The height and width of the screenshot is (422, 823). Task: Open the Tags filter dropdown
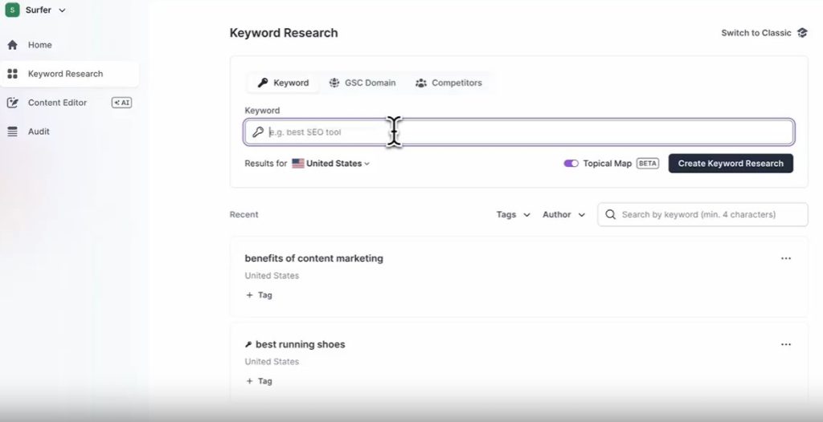coord(514,214)
